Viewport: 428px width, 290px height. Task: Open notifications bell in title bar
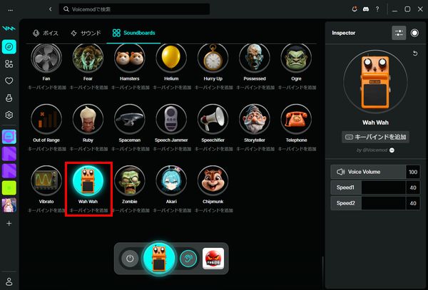coord(355,9)
